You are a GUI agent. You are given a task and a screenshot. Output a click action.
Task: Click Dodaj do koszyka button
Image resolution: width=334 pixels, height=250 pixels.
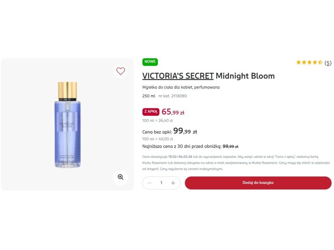coord(258,183)
